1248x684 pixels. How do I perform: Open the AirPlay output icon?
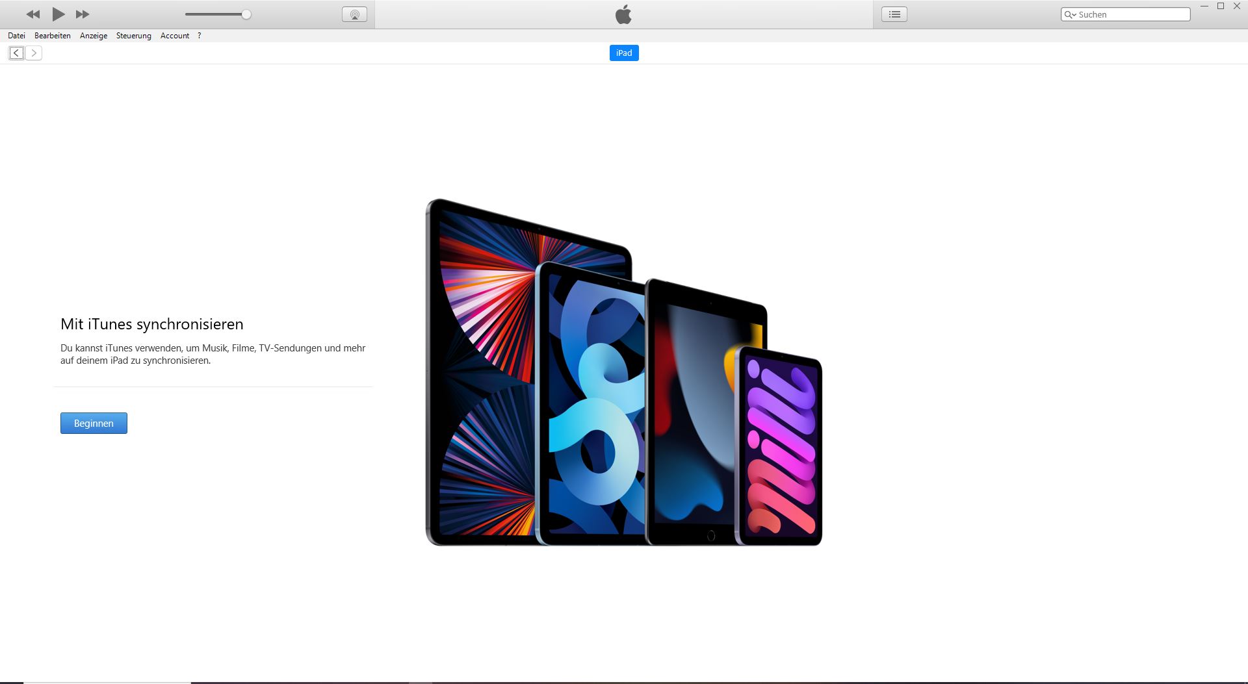click(x=354, y=14)
